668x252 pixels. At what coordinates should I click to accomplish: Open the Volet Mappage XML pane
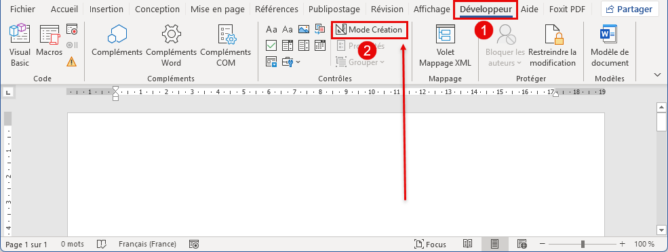pyautogui.click(x=445, y=45)
